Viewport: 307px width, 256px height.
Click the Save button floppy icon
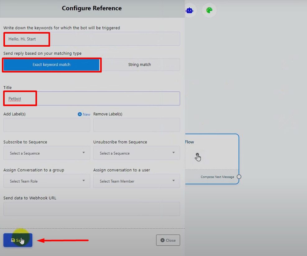[13, 240]
